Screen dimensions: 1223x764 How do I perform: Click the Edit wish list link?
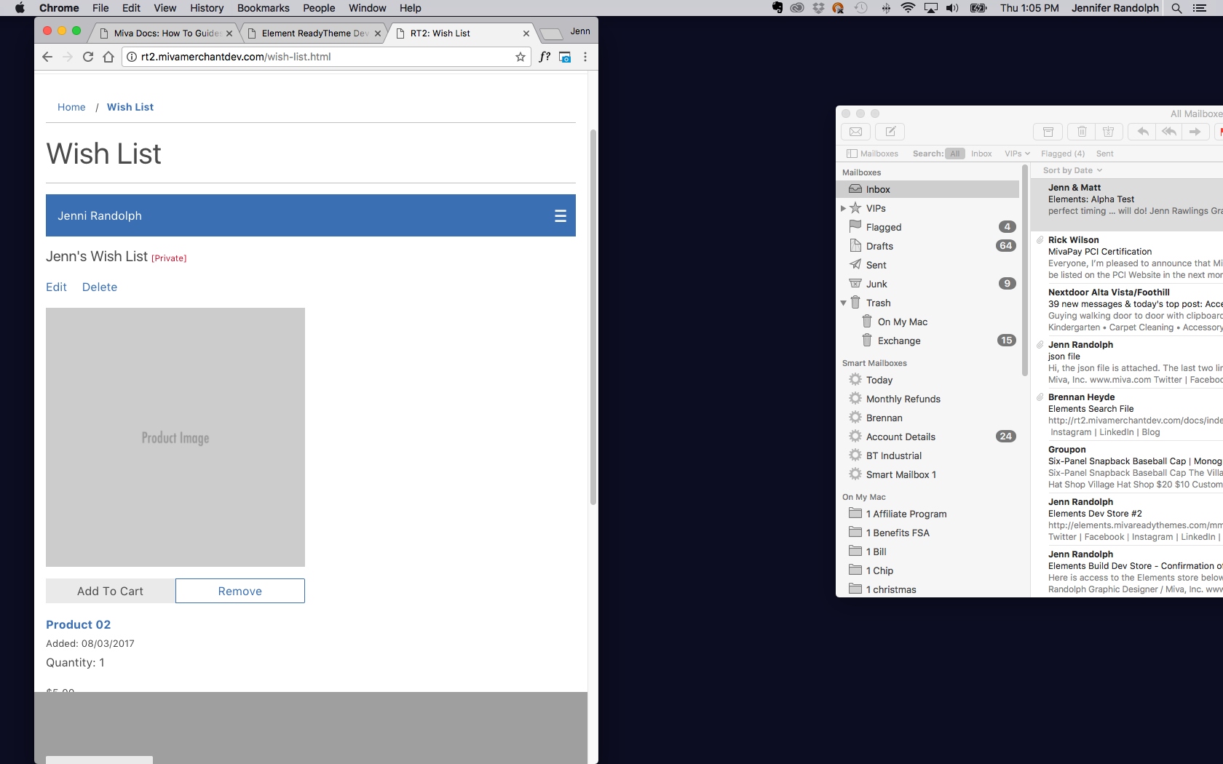56,287
